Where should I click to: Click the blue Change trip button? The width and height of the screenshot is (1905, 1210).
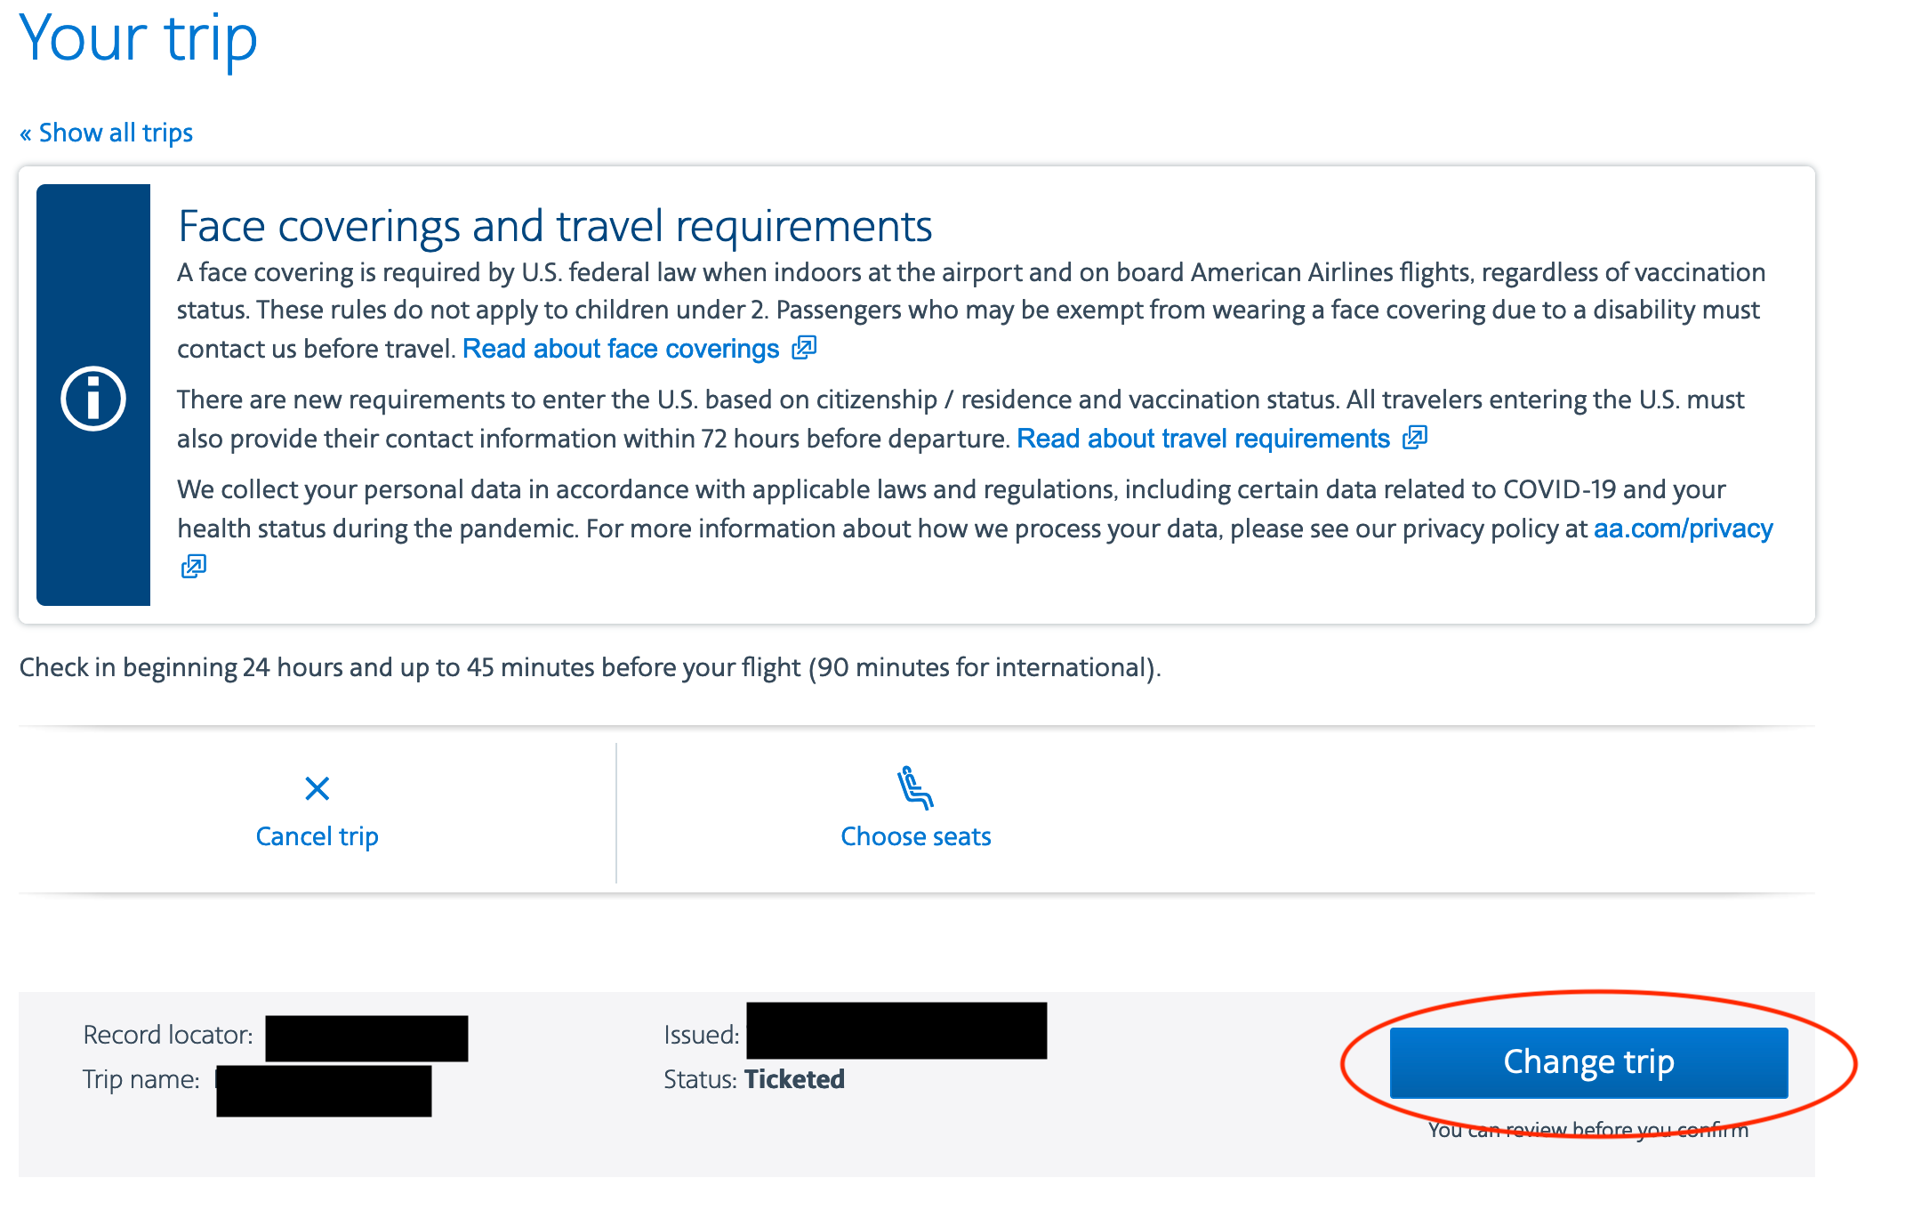tap(1588, 1062)
